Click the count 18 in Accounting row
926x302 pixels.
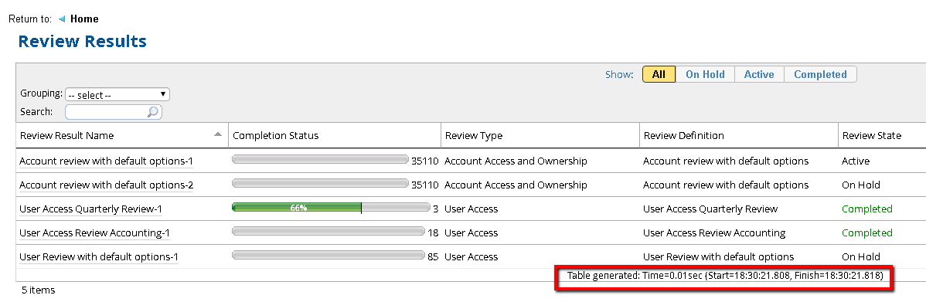[x=433, y=233]
